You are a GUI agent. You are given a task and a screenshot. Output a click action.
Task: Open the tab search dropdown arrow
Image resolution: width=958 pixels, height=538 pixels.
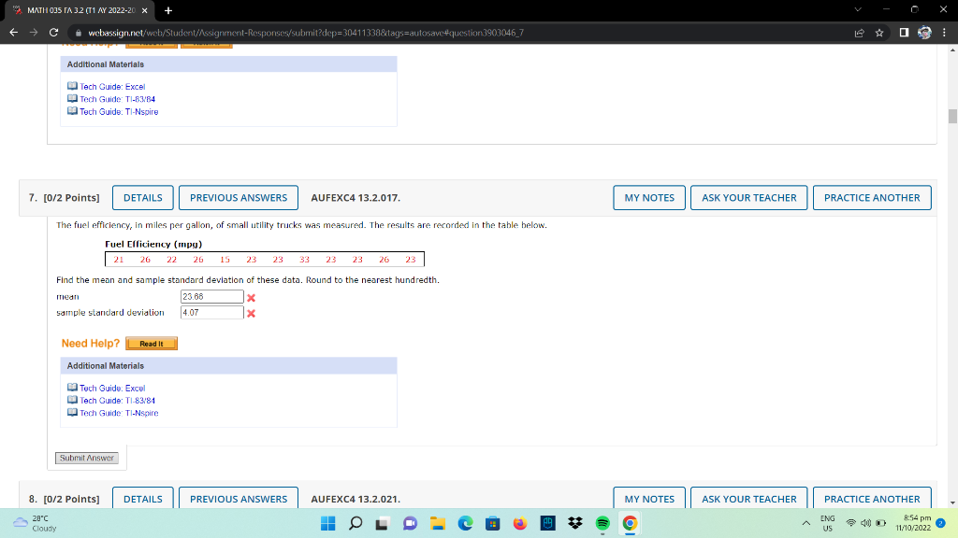858,9
